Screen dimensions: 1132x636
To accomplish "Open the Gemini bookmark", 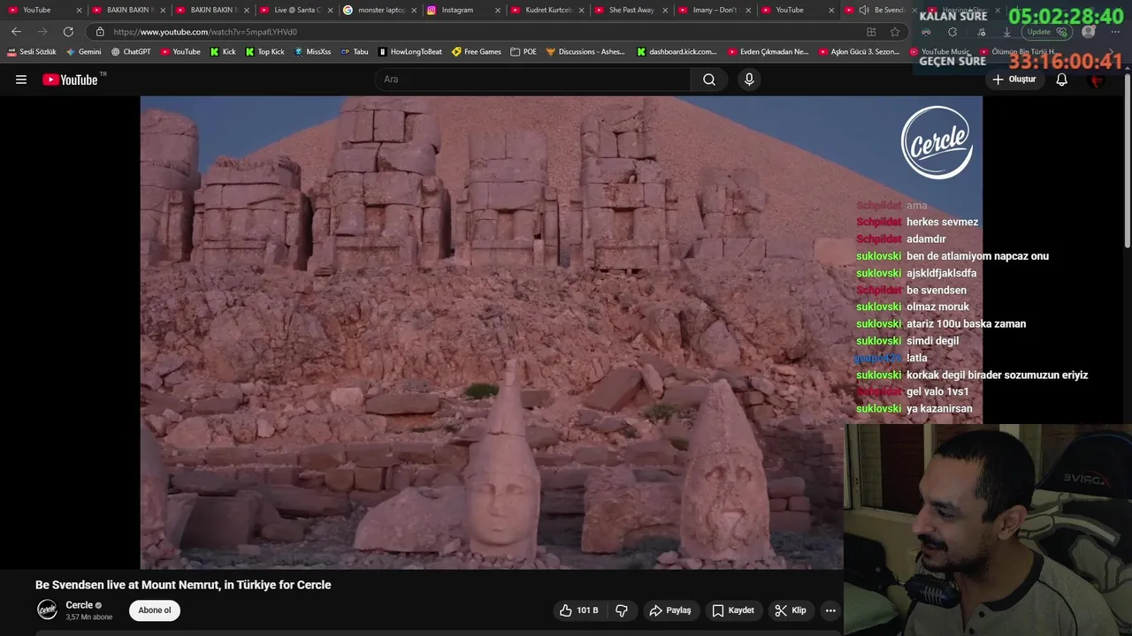I will coord(84,52).
